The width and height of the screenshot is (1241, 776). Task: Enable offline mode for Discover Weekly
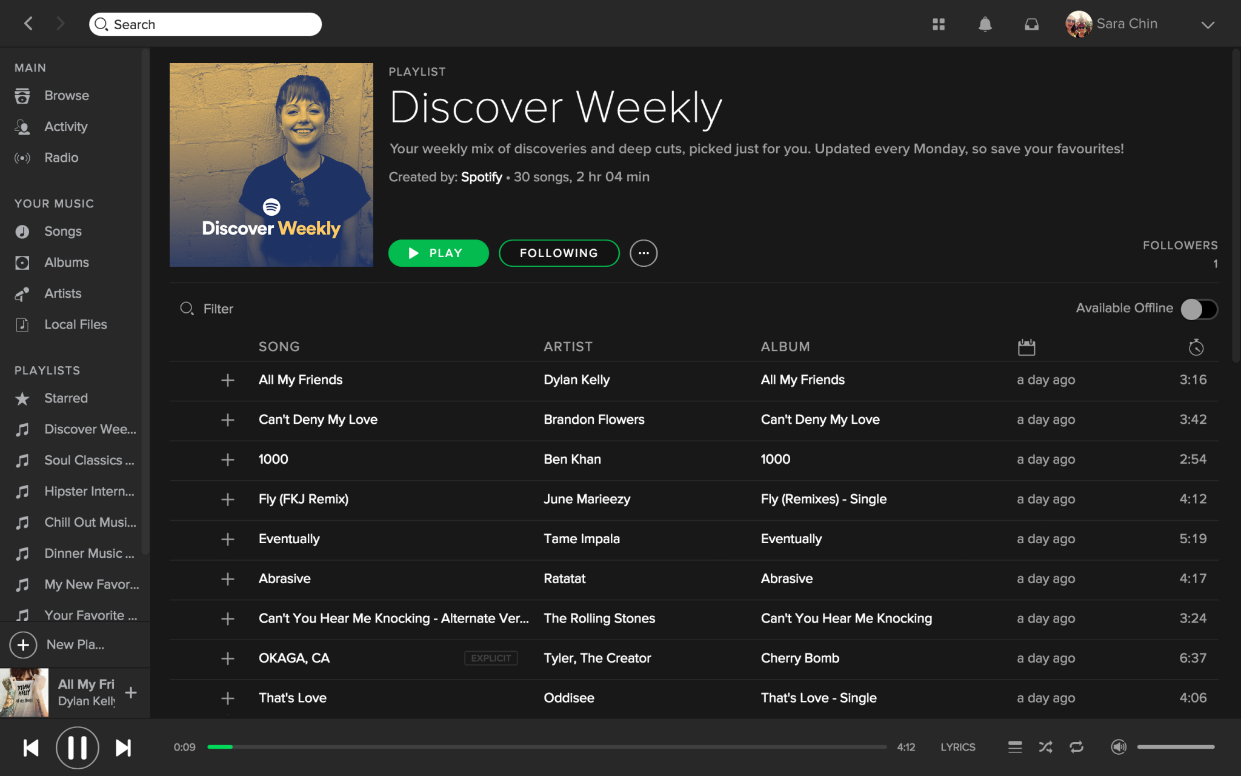1200,307
